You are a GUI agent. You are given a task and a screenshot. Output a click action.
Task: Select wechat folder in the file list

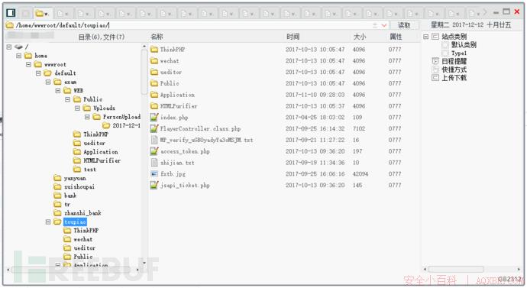click(x=170, y=61)
